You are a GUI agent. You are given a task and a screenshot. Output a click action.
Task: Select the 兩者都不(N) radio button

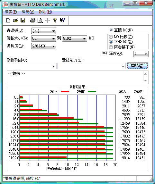[x=111, y=47]
